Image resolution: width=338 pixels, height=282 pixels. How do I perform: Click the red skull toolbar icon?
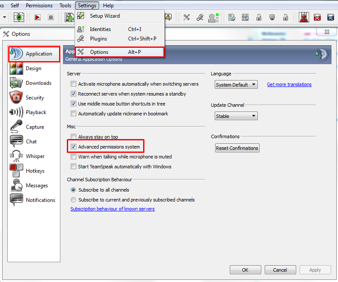tap(317, 17)
